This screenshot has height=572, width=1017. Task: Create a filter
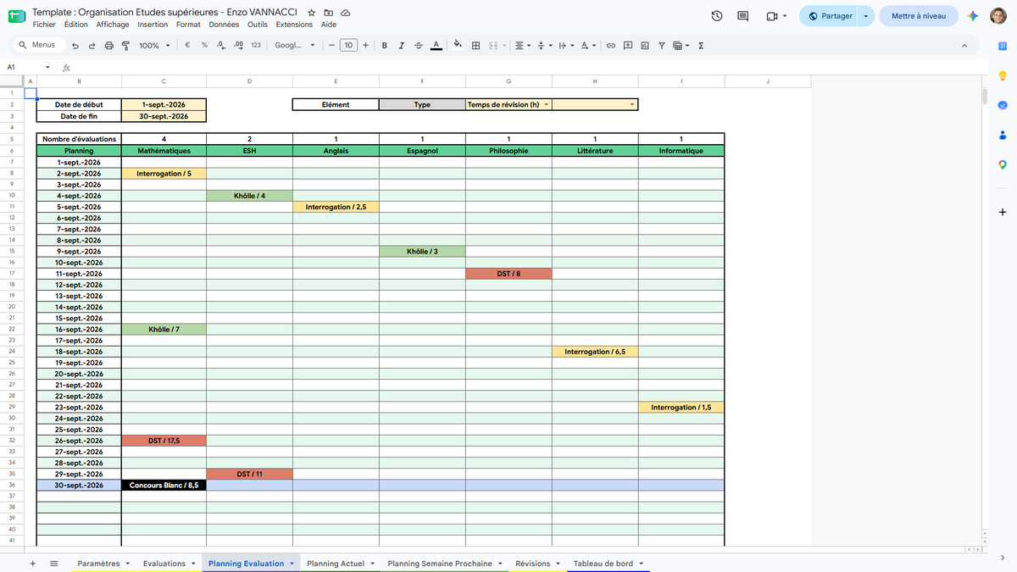click(x=662, y=46)
